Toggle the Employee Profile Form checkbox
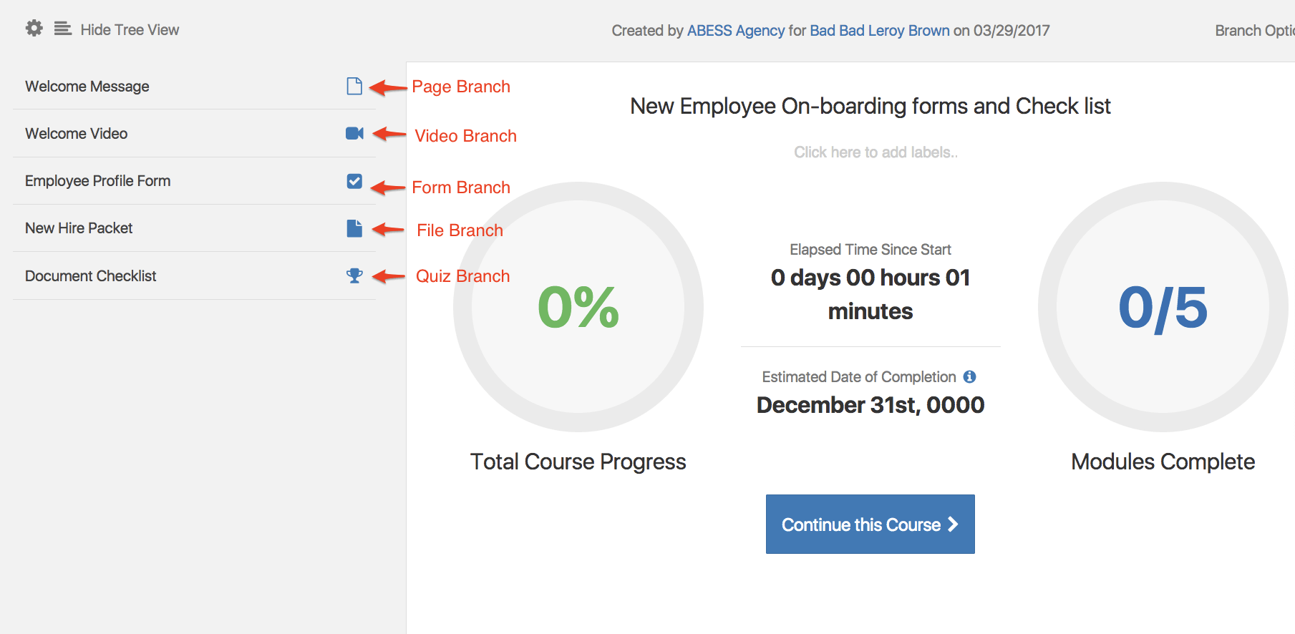This screenshot has width=1295, height=634. click(354, 181)
